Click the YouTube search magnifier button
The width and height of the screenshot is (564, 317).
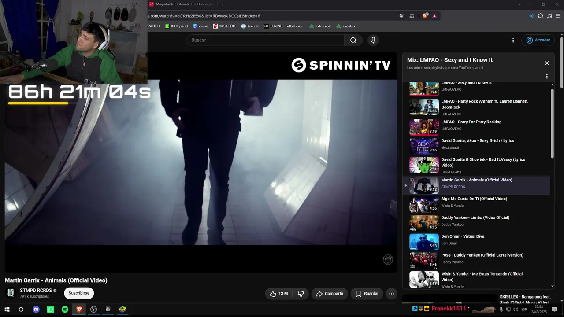[353, 40]
